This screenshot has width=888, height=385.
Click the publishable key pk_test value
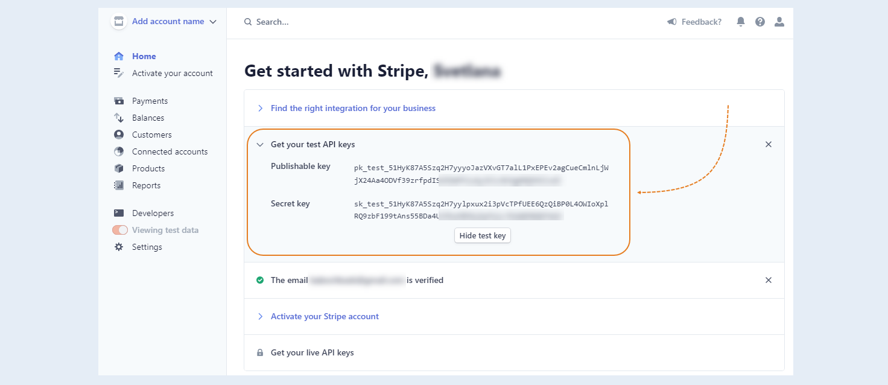[481, 174]
